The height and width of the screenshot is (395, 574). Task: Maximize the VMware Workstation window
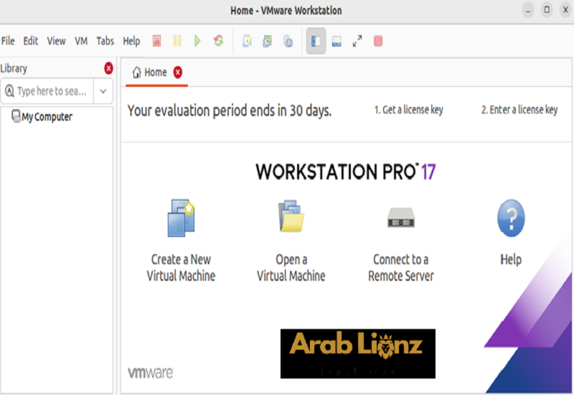tap(547, 10)
